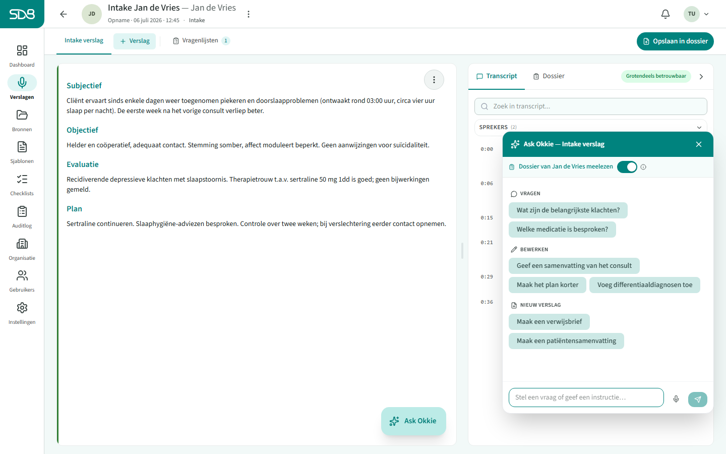Open the report three-dot options menu
Screen dimensions: 726x454
(434, 80)
